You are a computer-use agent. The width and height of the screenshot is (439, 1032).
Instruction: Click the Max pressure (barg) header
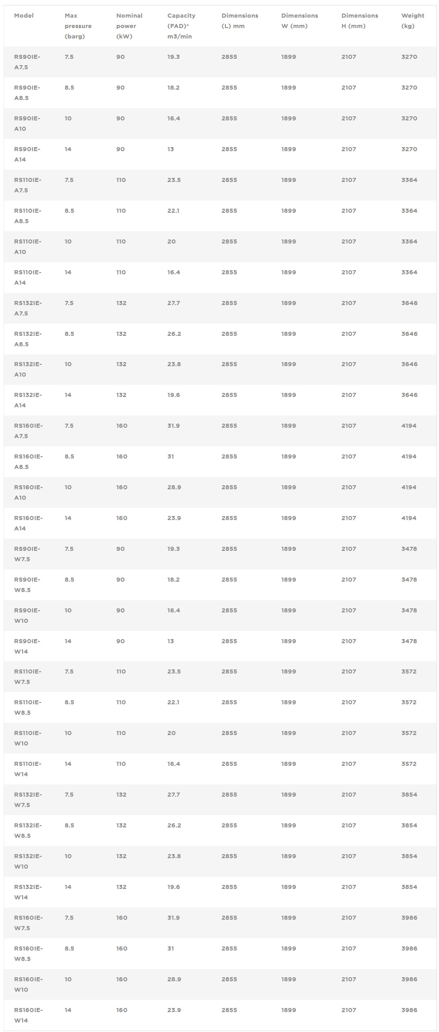click(x=78, y=26)
